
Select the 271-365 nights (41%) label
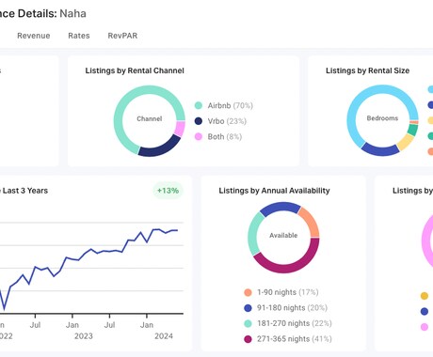(x=295, y=339)
